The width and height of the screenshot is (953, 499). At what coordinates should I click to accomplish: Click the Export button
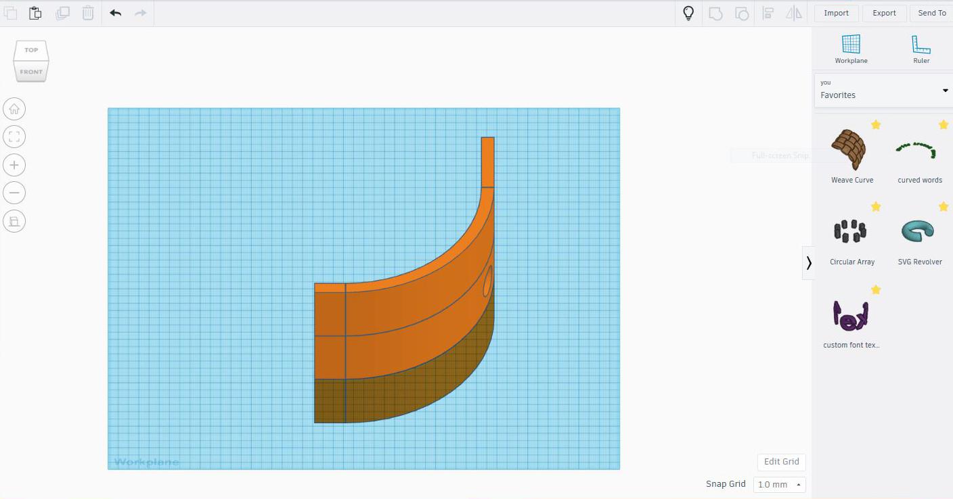point(885,13)
